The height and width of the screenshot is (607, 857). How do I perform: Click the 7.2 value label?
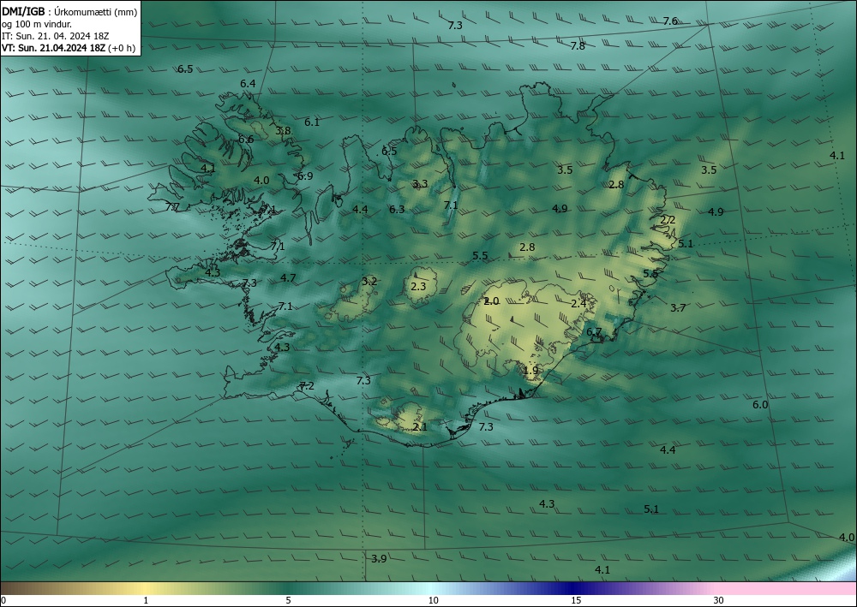click(307, 386)
